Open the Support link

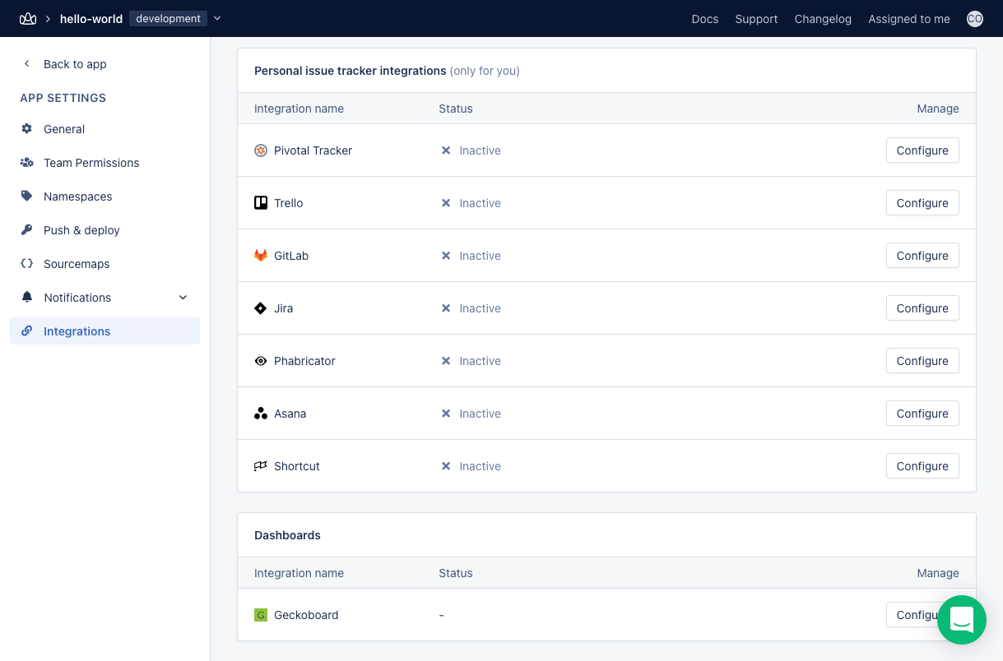pos(756,19)
